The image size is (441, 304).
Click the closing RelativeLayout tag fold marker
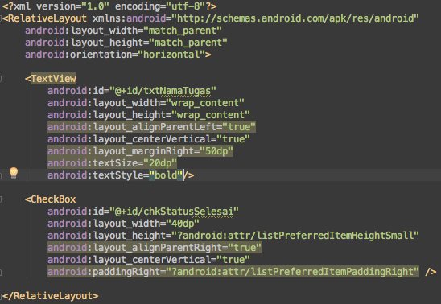[x=1, y=296]
